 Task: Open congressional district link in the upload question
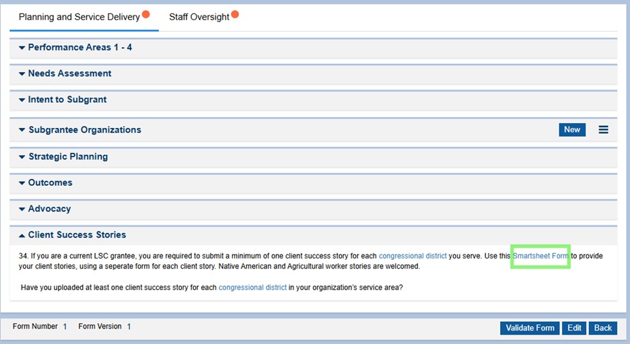[x=252, y=288]
